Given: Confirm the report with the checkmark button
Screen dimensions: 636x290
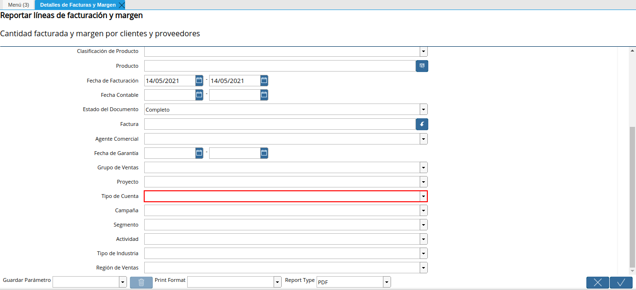Looking at the screenshot, I should [621, 282].
